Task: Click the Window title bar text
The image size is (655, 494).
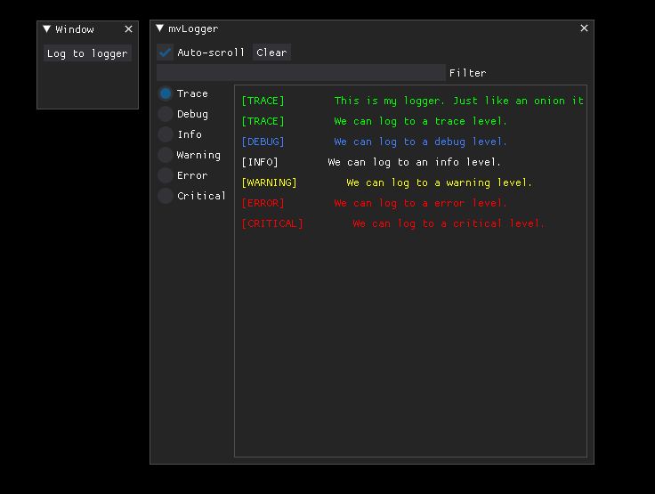Action: tap(75, 29)
